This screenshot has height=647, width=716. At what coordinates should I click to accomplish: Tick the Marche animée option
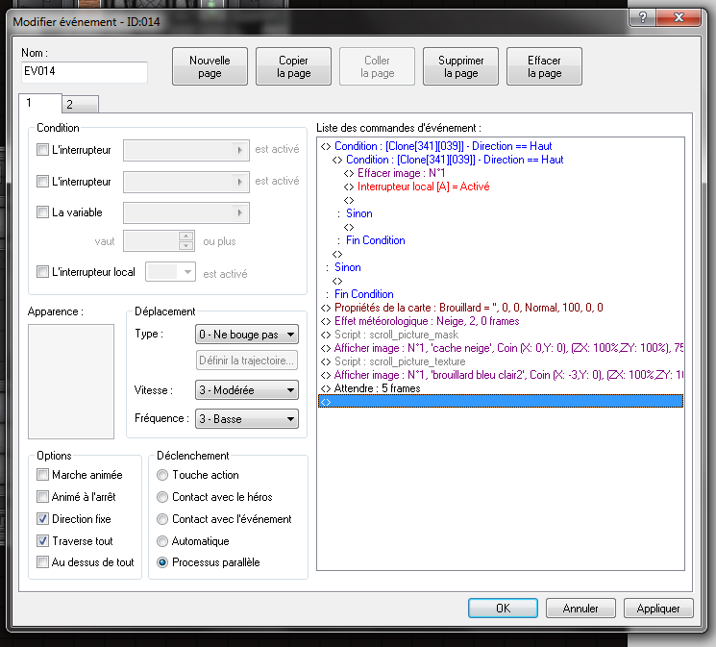point(42,475)
